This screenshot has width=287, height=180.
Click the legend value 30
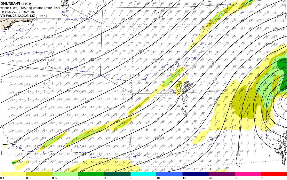coord(236,178)
